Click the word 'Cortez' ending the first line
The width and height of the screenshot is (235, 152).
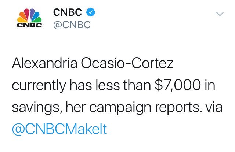[152, 63]
